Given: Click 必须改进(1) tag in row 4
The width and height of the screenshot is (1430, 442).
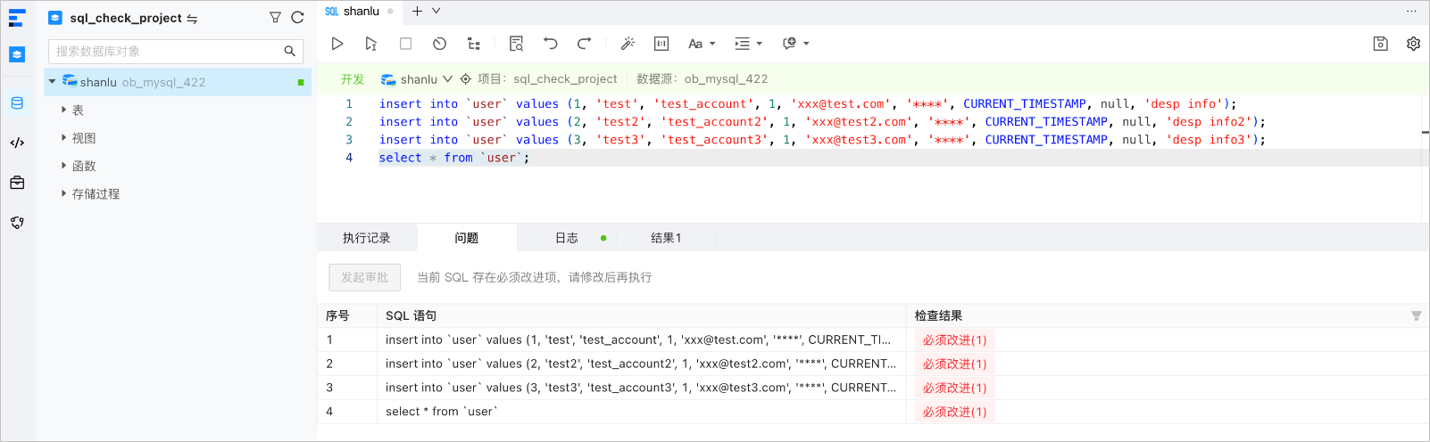Looking at the screenshot, I should (x=954, y=413).
